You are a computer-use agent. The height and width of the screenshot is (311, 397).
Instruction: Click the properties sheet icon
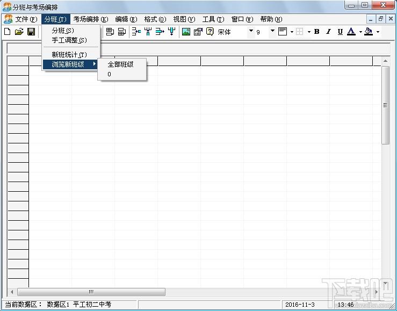[x=198, y=32]
